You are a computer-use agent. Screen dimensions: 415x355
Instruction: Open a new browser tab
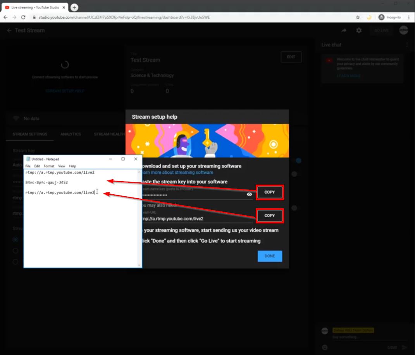pos(74,7)
